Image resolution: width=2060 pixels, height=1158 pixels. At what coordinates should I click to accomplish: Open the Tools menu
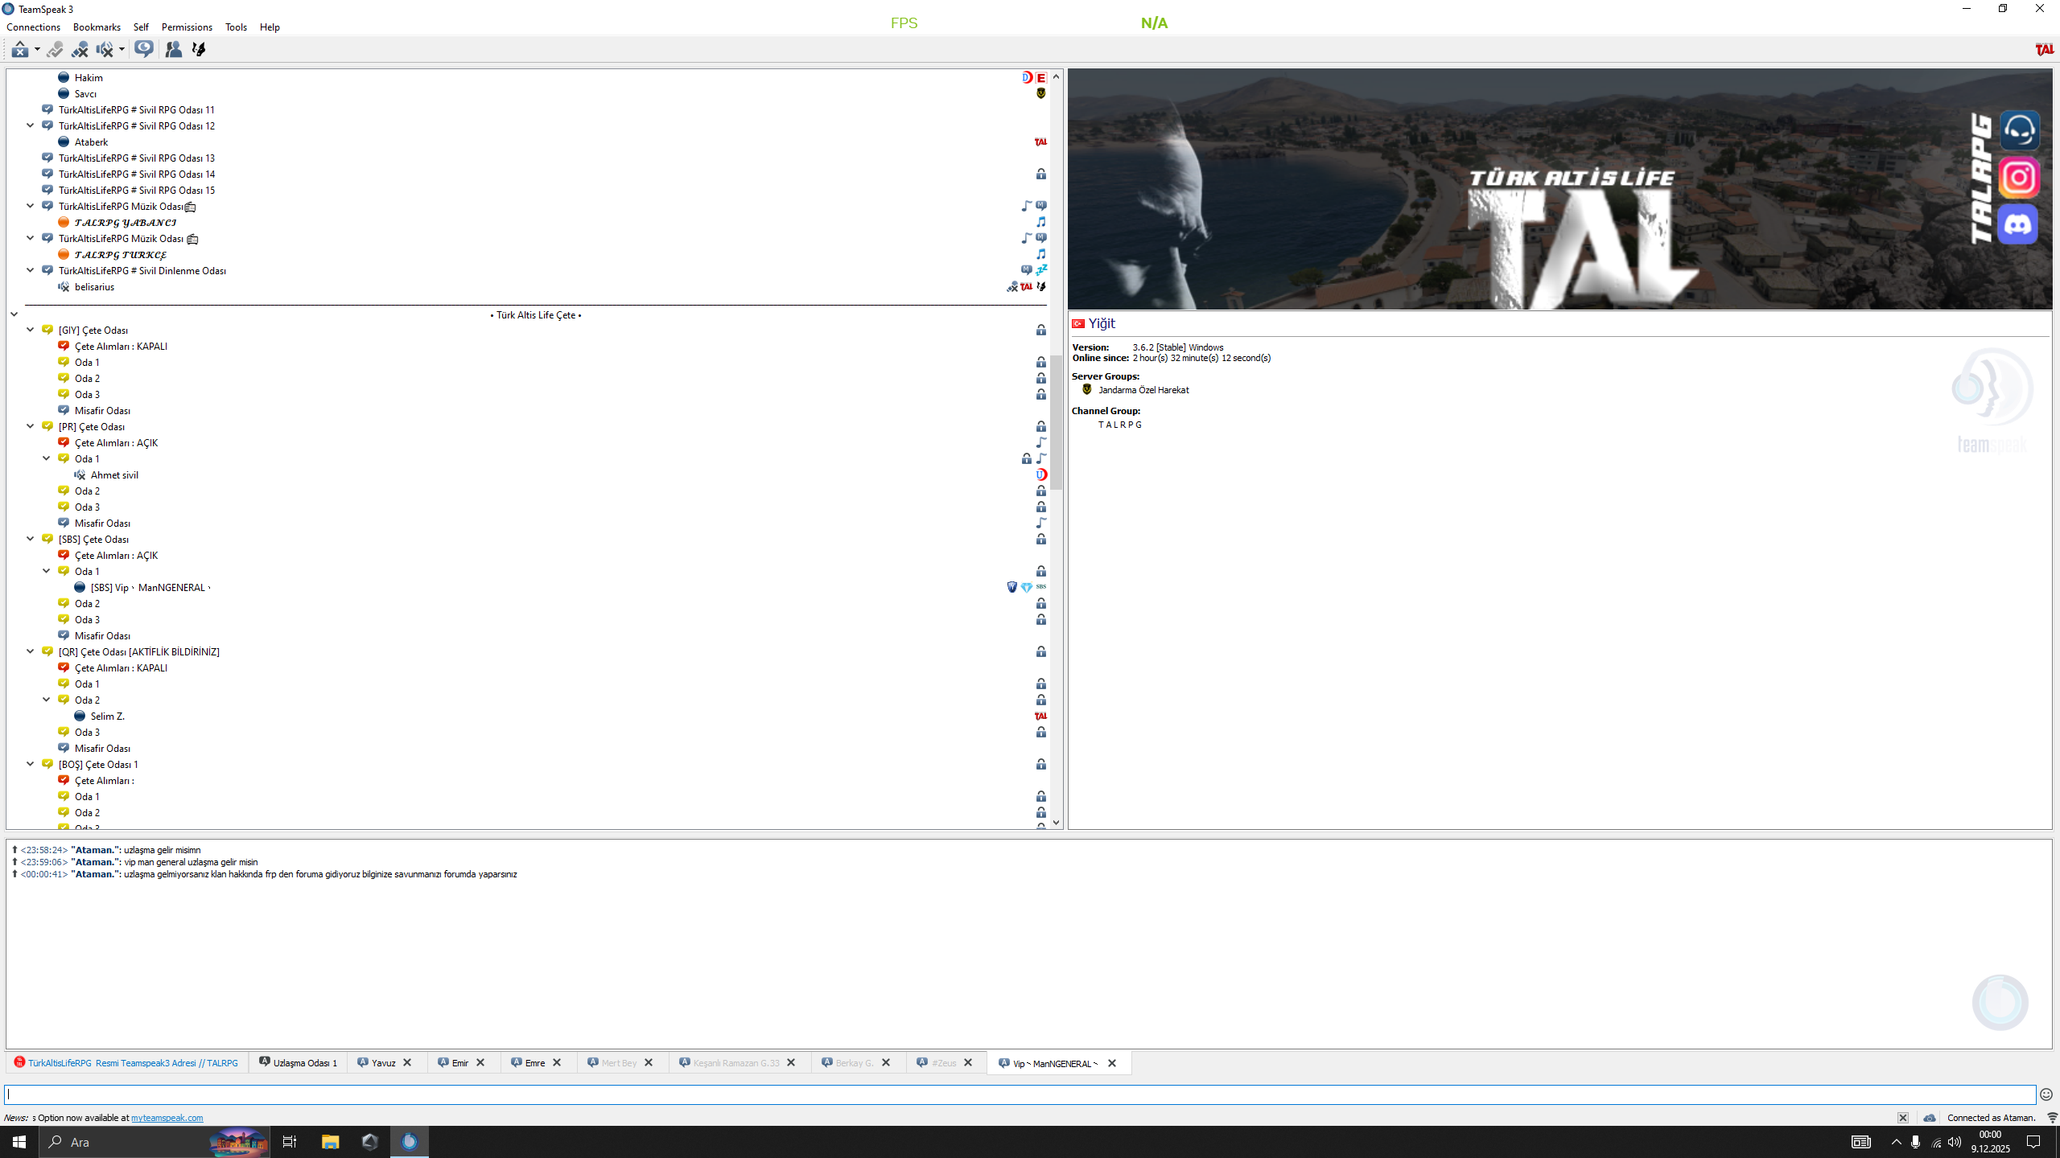[x=236, y=27]
